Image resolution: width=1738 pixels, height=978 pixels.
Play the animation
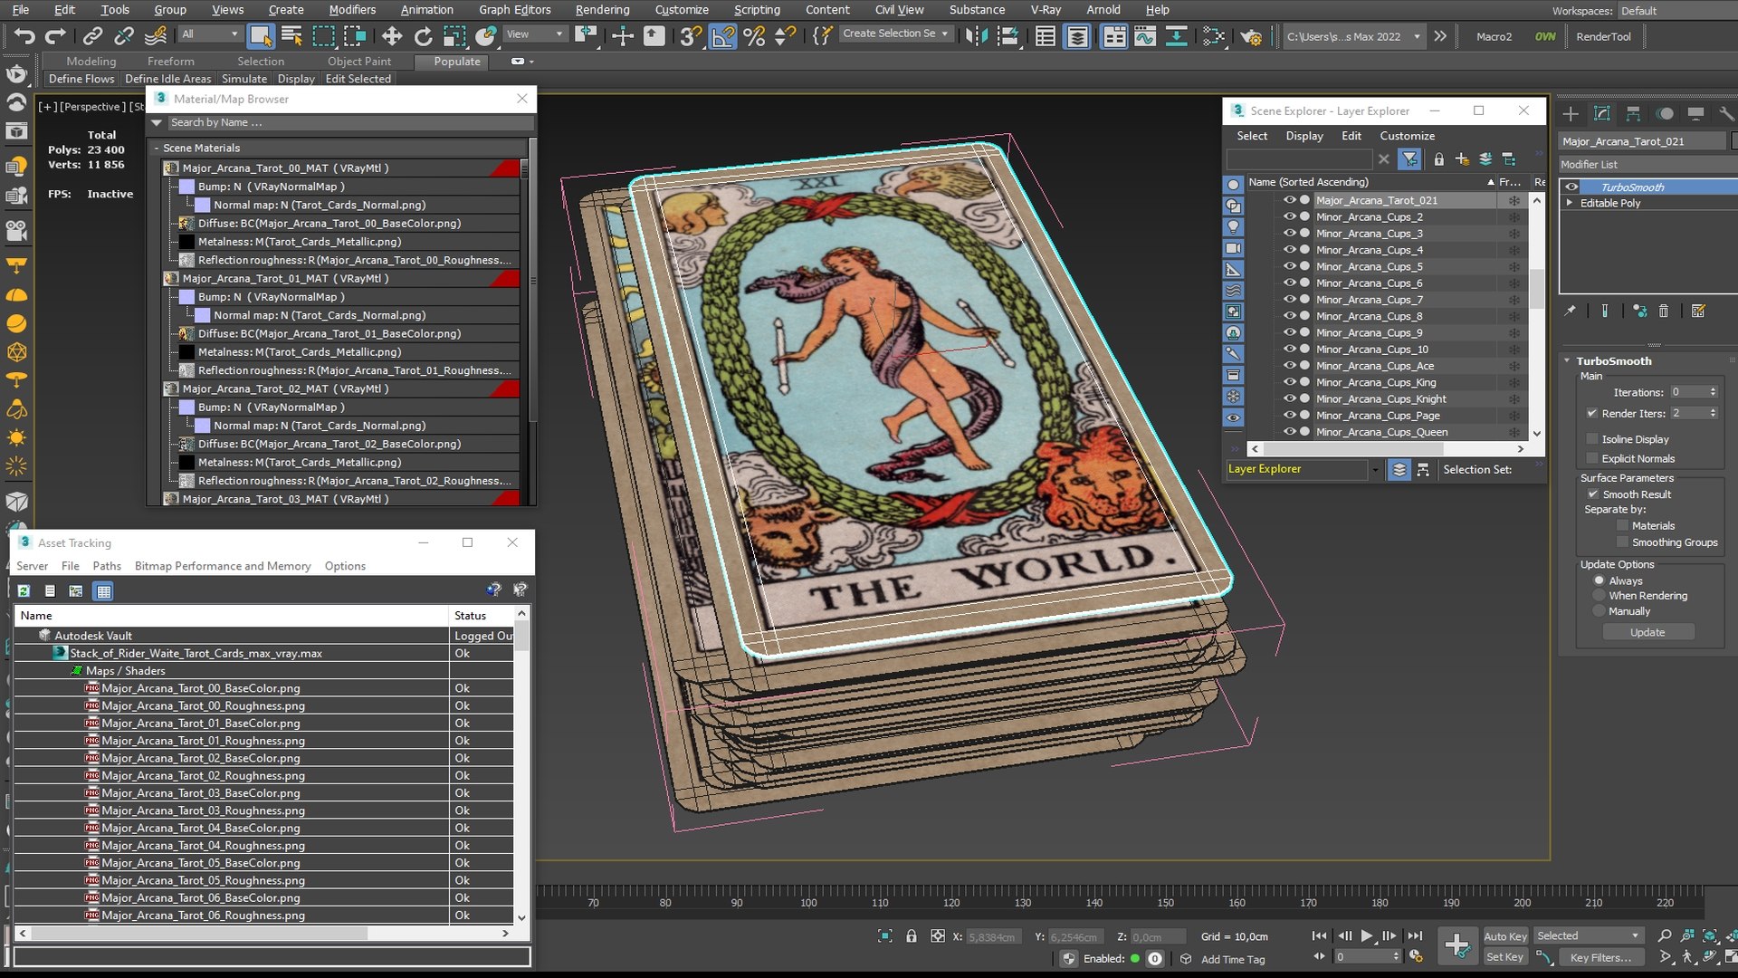click(1366, 936)
